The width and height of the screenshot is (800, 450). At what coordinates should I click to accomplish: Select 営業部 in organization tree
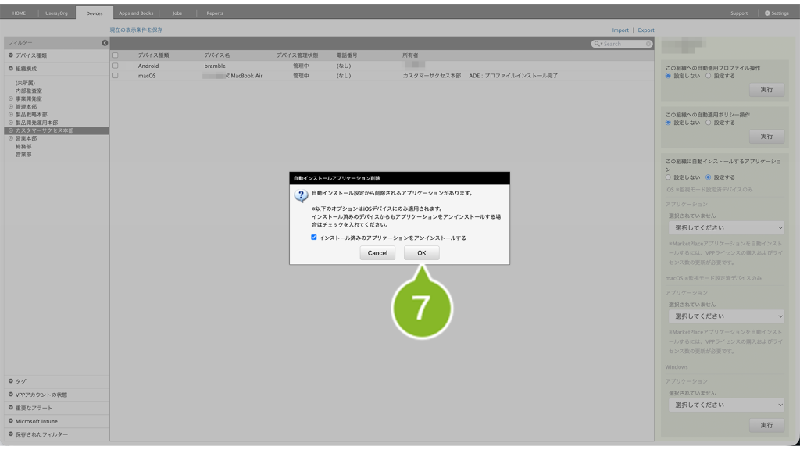[23, 155]
